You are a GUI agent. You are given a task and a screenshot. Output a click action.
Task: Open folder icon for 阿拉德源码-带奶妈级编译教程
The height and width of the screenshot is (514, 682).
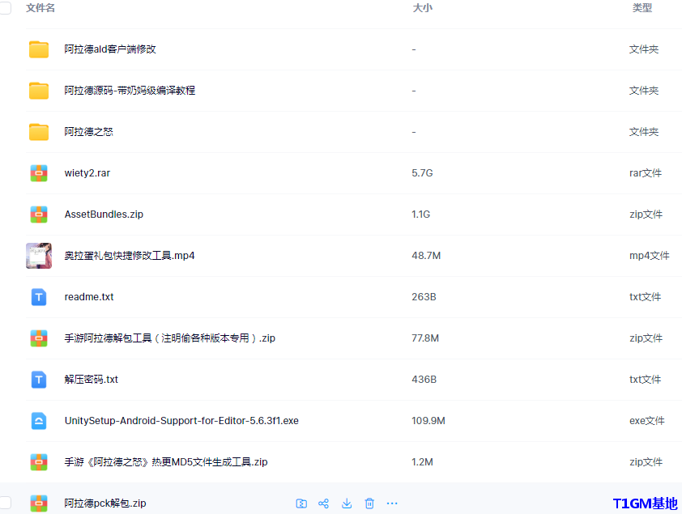[39, 91]
